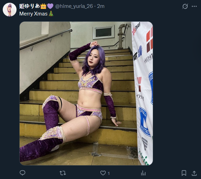Click the purple heart emoji in name
This screenshot has width=201, height=179.
[50, 6]
